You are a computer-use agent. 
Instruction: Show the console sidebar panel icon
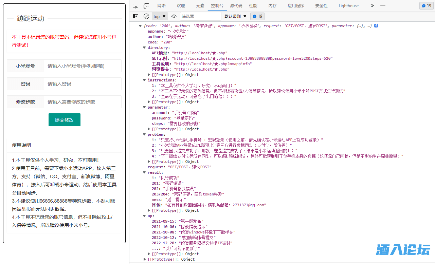pos(135,16)
